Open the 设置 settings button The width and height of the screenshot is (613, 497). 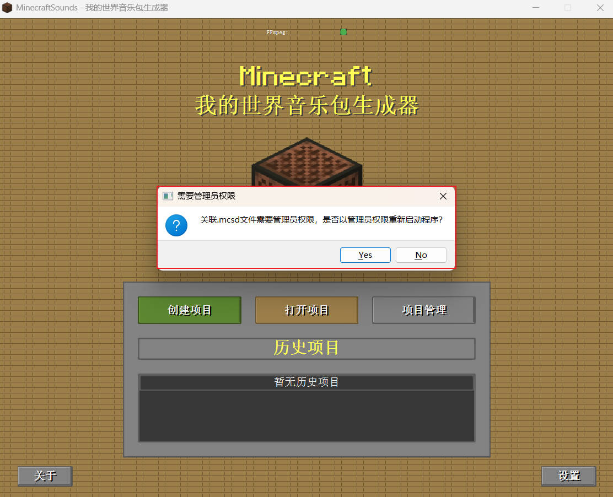pyautogui.click(x=568, y=476)
